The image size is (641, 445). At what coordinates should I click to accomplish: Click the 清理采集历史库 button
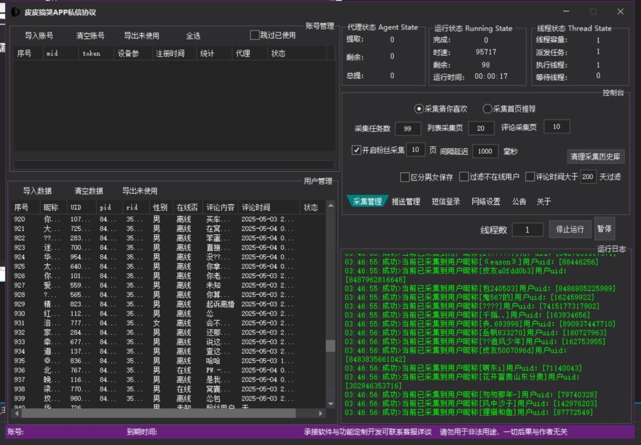pos(596,156)
